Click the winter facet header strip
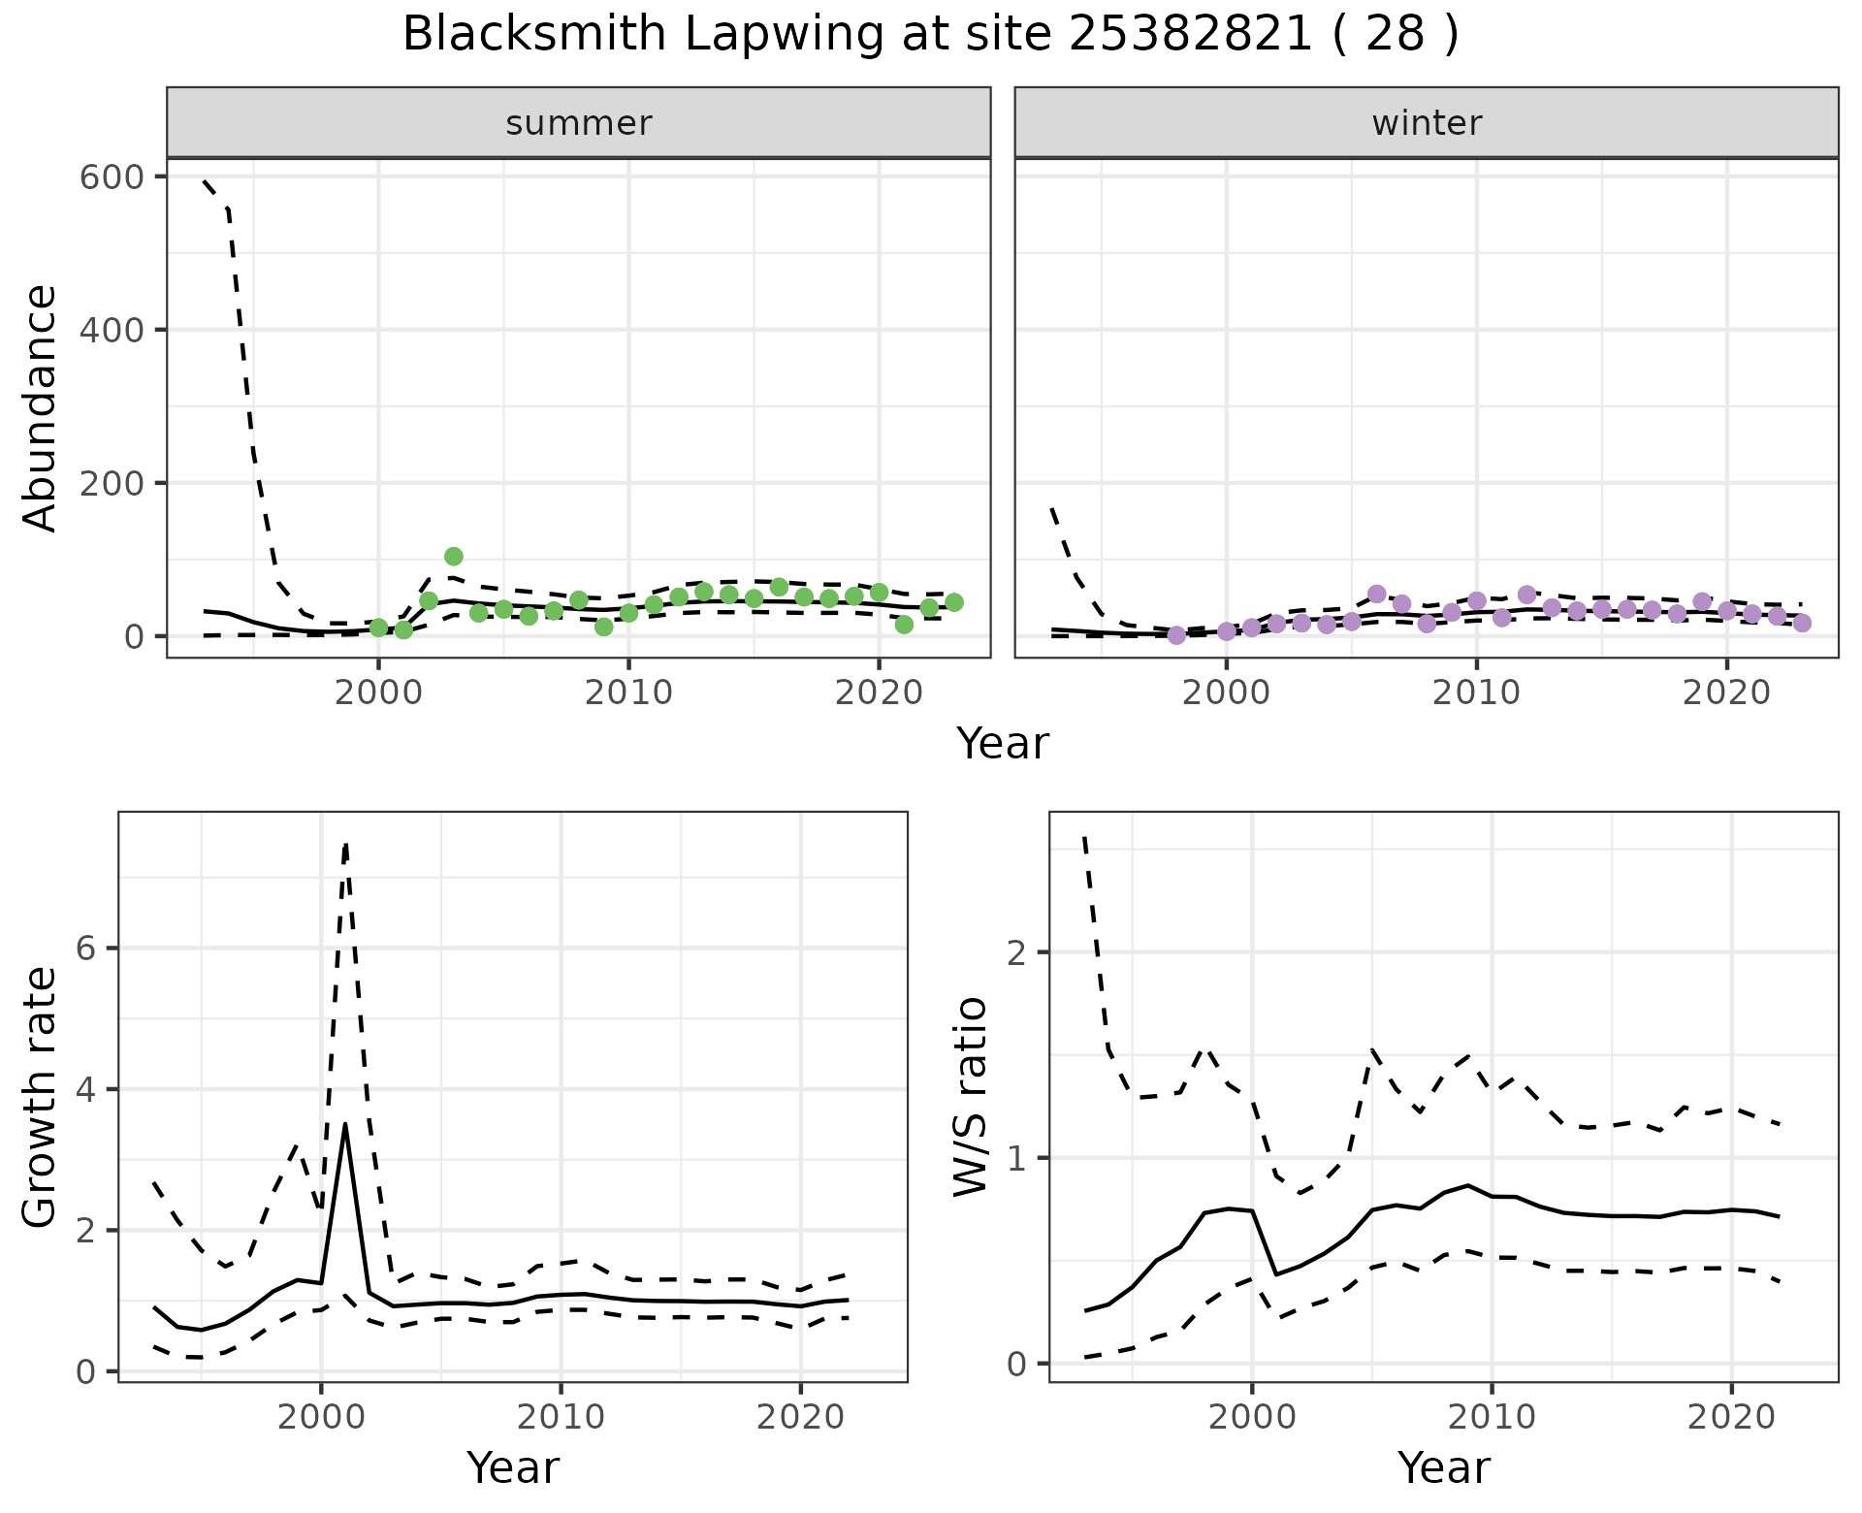 tap(1426, 123)
